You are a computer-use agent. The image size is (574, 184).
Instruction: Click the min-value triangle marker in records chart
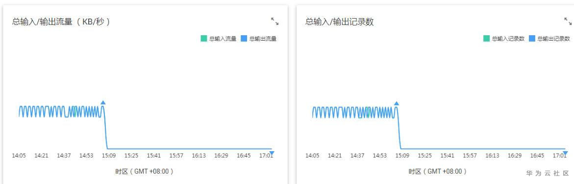[565, 153]
